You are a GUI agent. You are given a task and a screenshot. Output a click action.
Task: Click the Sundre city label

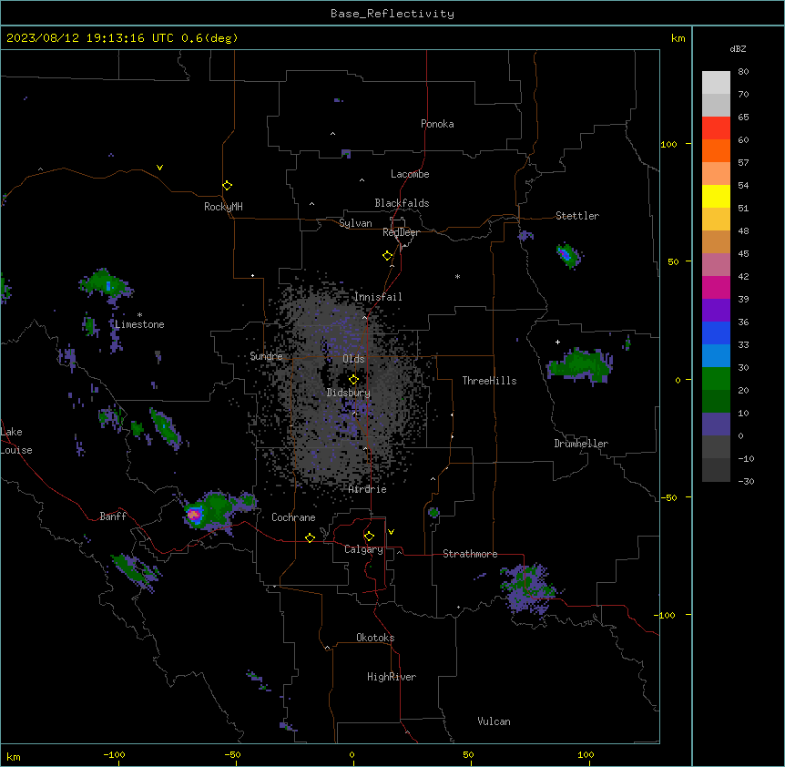point(266,356)
